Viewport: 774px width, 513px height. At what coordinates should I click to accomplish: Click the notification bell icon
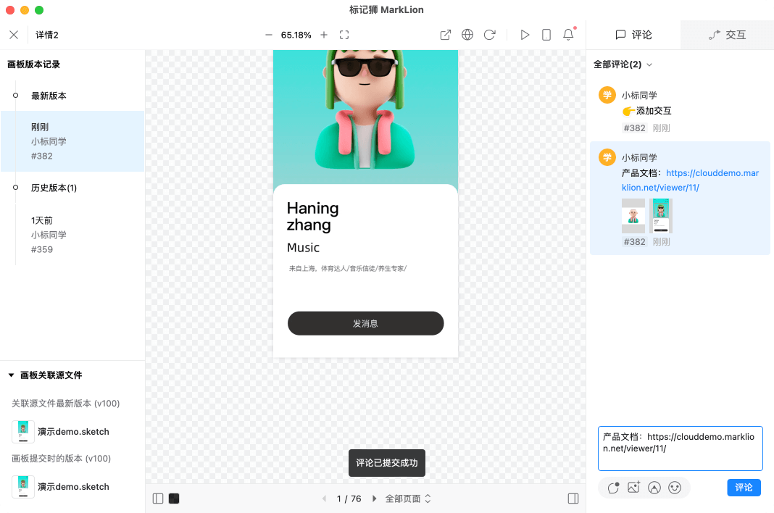(568, 35)
